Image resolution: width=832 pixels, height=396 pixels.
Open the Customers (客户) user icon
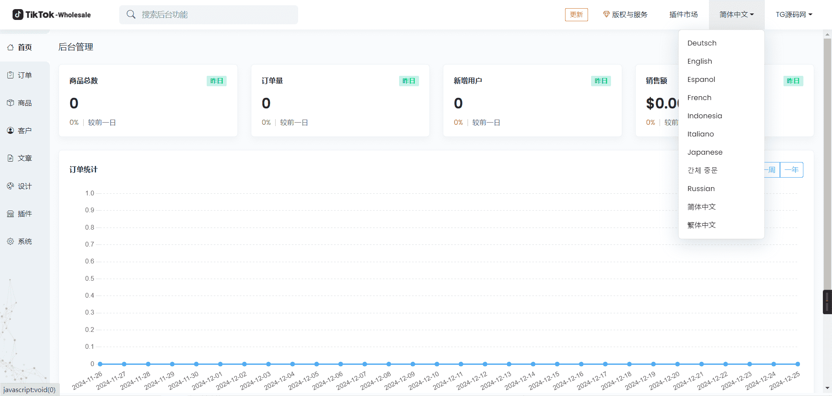tap(10, 130)
